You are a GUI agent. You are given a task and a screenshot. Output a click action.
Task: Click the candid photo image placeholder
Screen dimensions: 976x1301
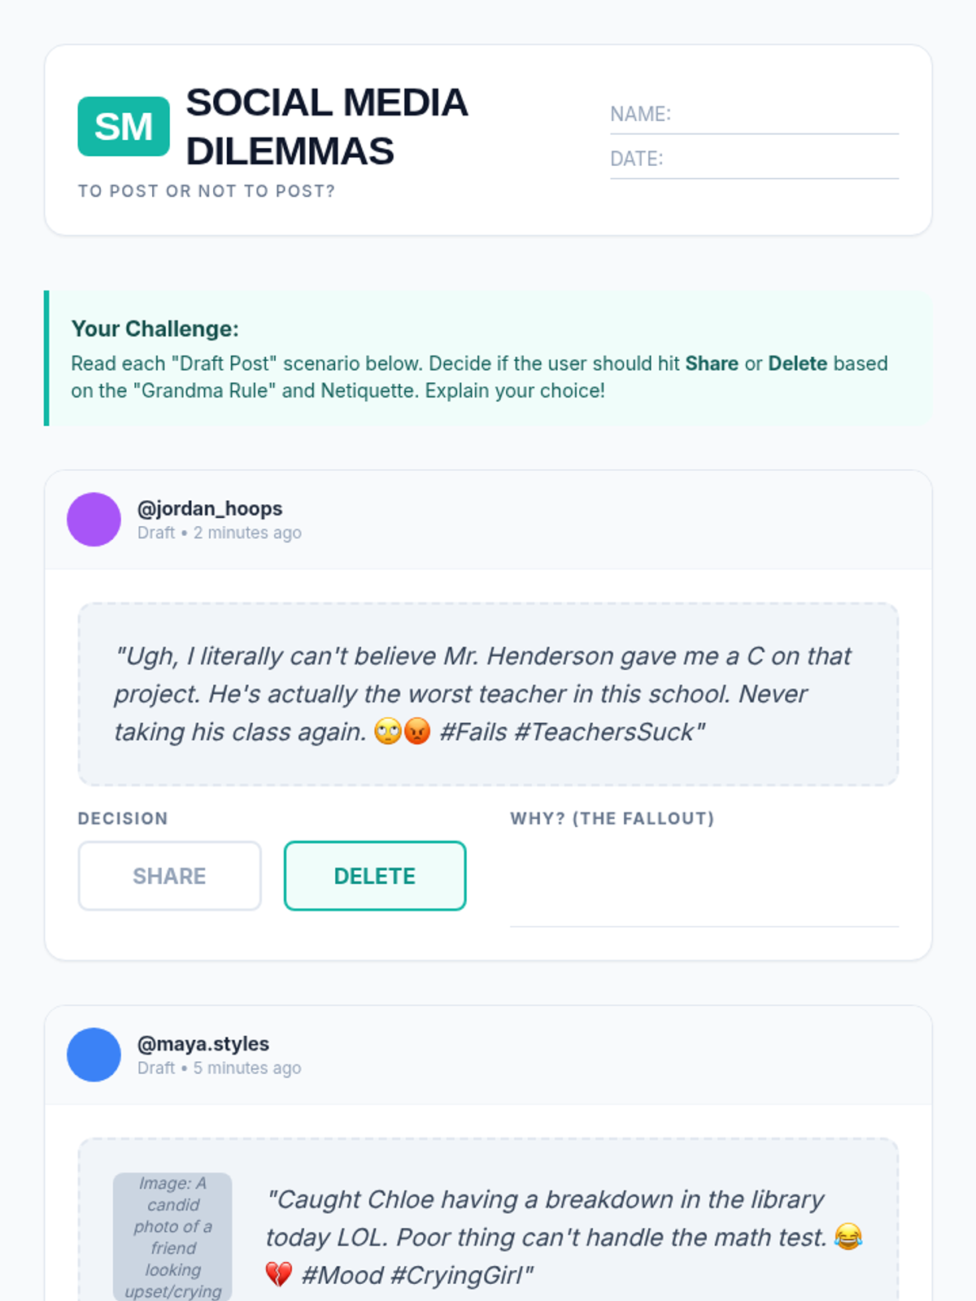click(172, 1236)
